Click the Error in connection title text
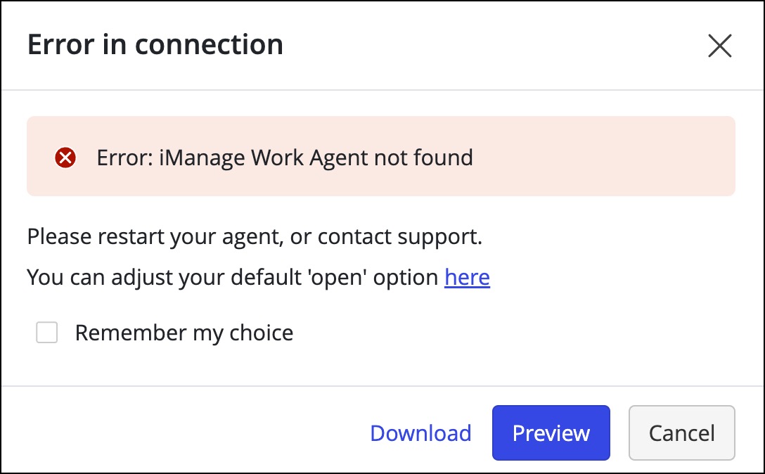The image size is (765, 474). pos(155,44)
